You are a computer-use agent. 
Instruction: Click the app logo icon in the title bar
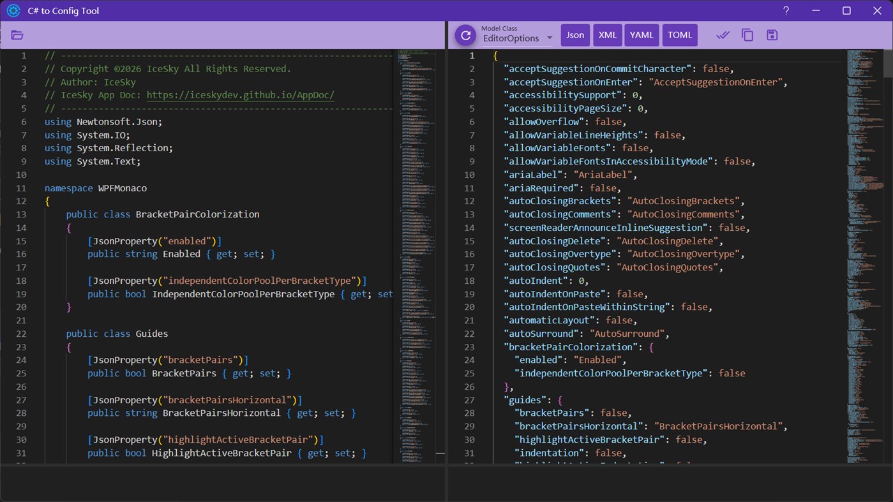(x=13, y=11)
